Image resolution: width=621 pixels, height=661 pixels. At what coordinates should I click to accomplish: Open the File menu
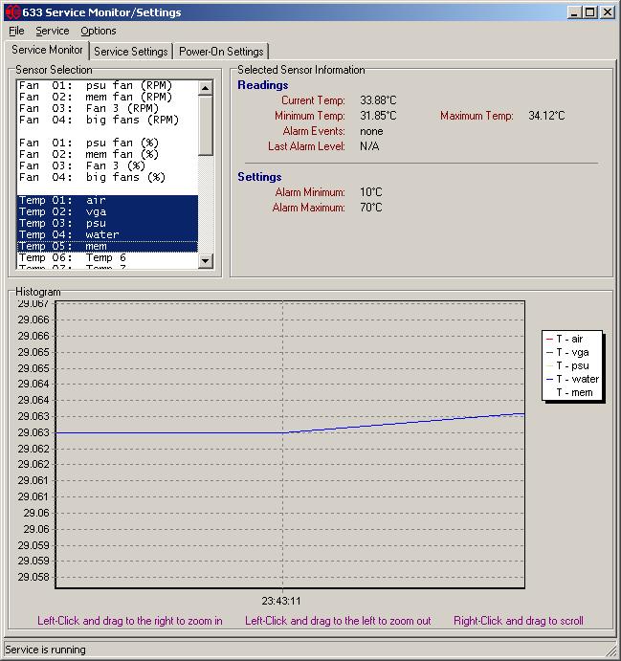(16, 31)
